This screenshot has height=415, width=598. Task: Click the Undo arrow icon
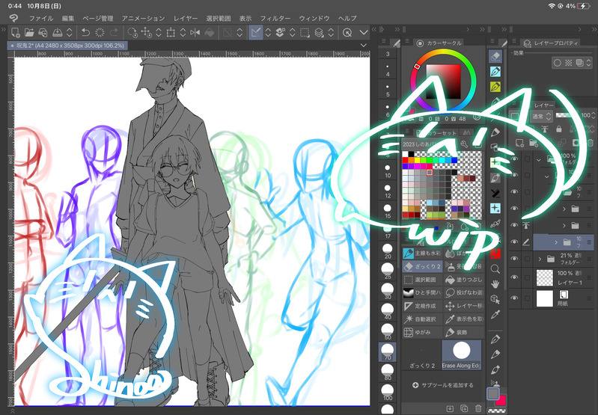[86, 32]
